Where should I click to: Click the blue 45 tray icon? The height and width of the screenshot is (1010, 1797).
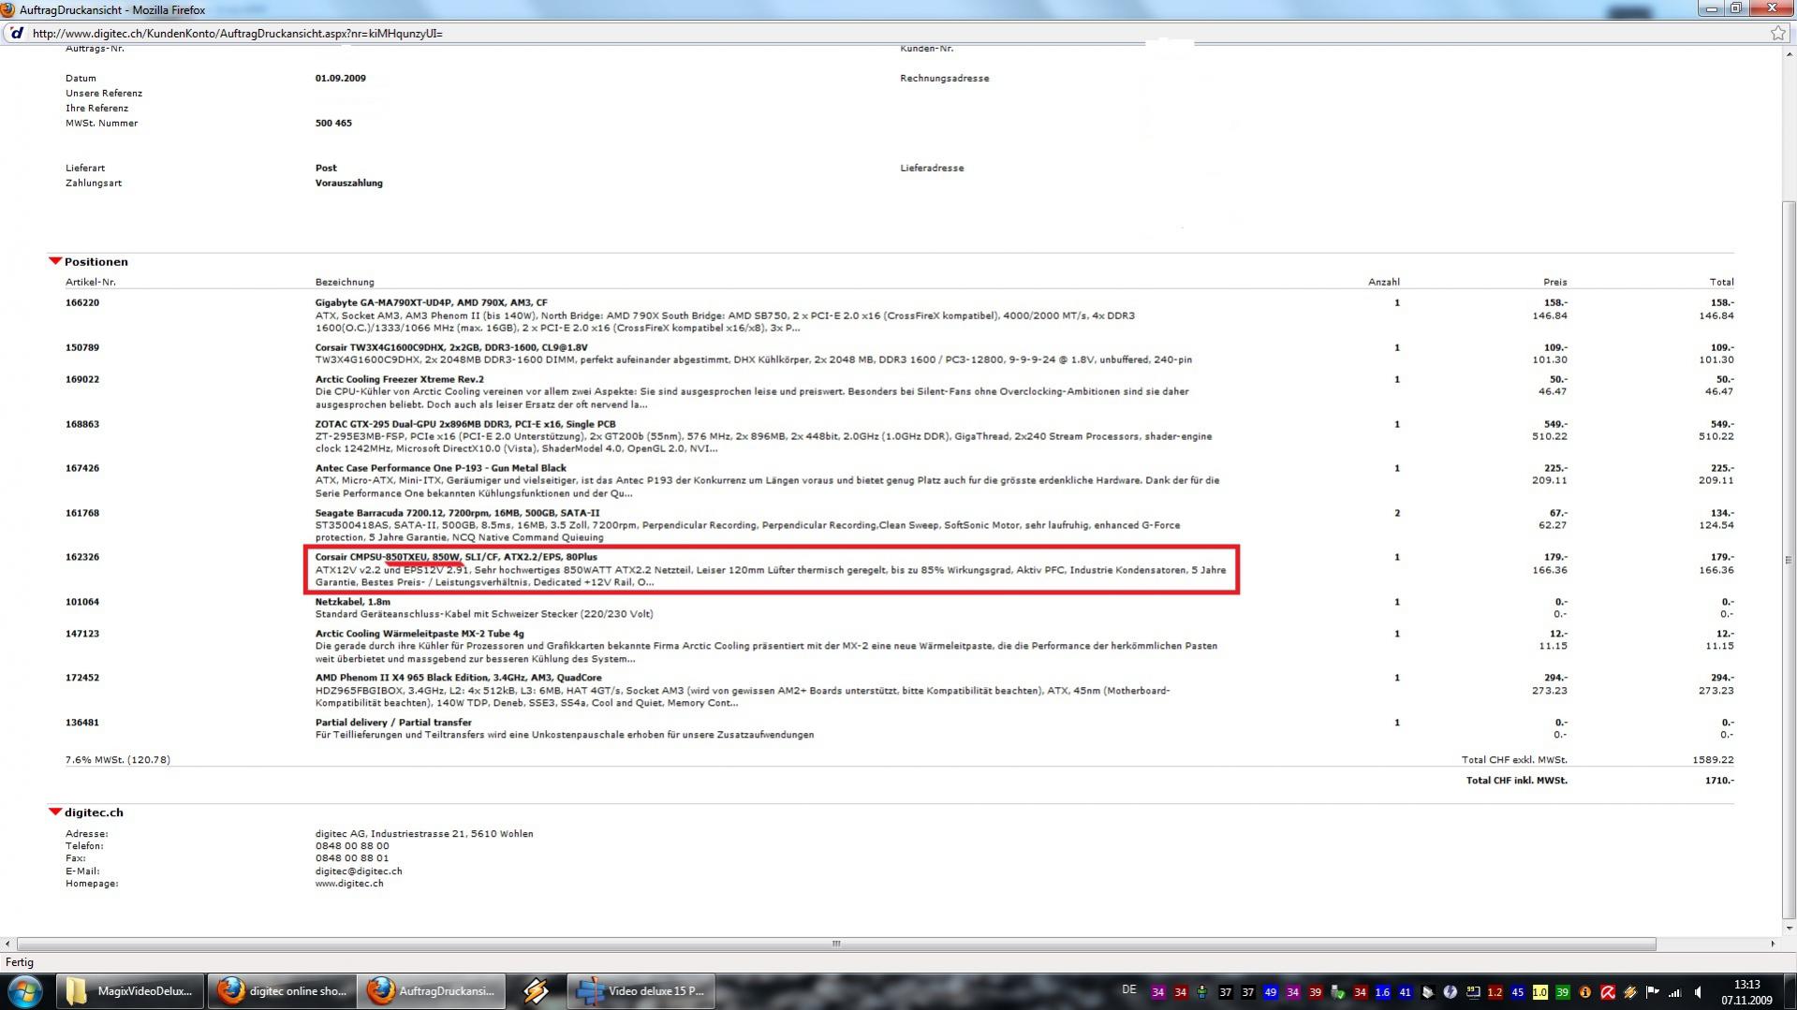pos(1517,992)
